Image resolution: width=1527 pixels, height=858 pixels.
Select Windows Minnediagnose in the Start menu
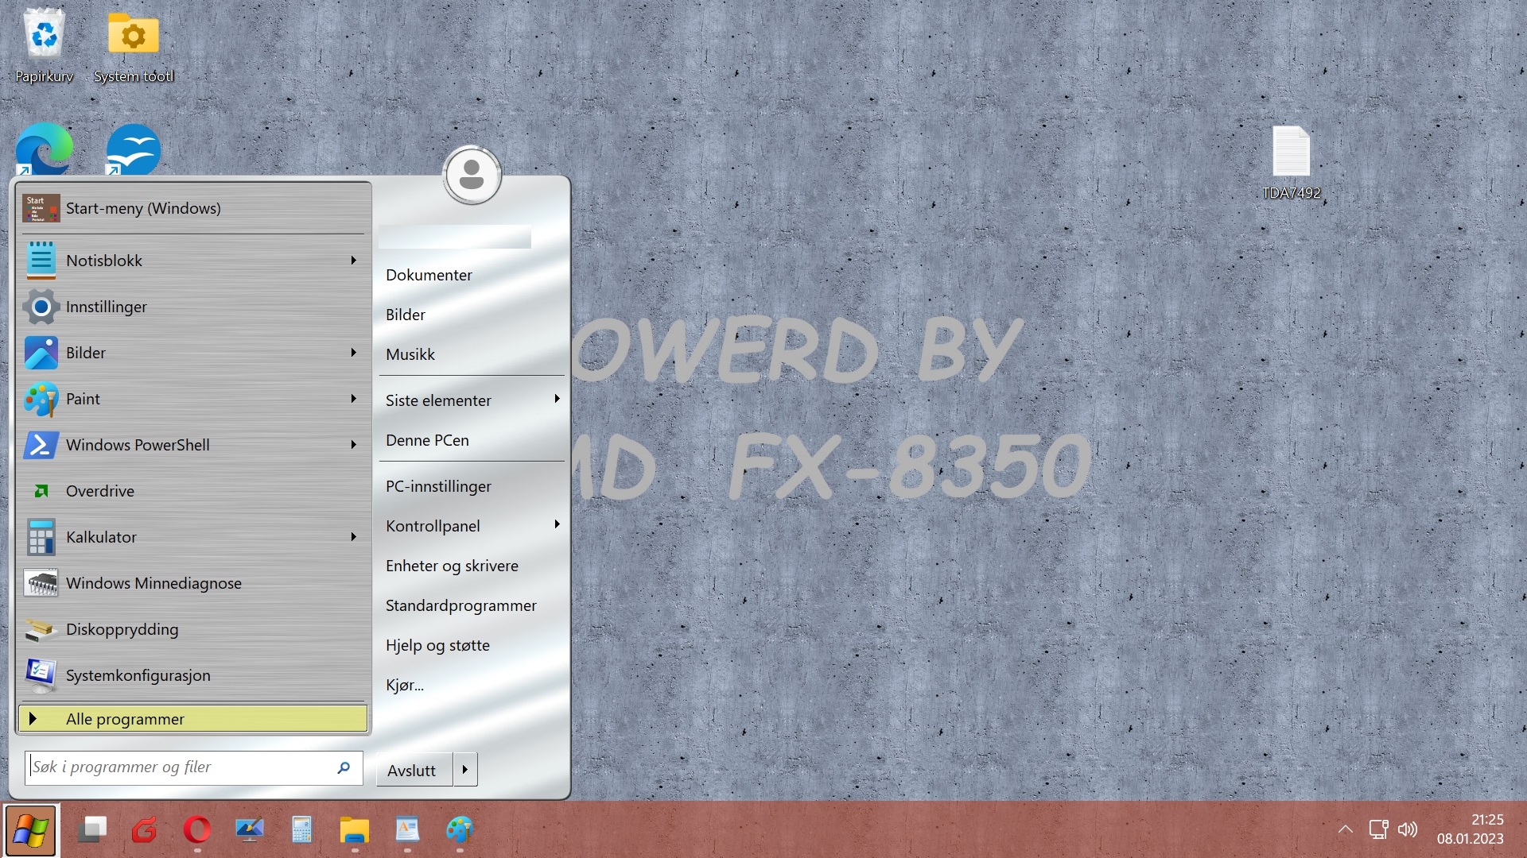click(x=153, y=582)
